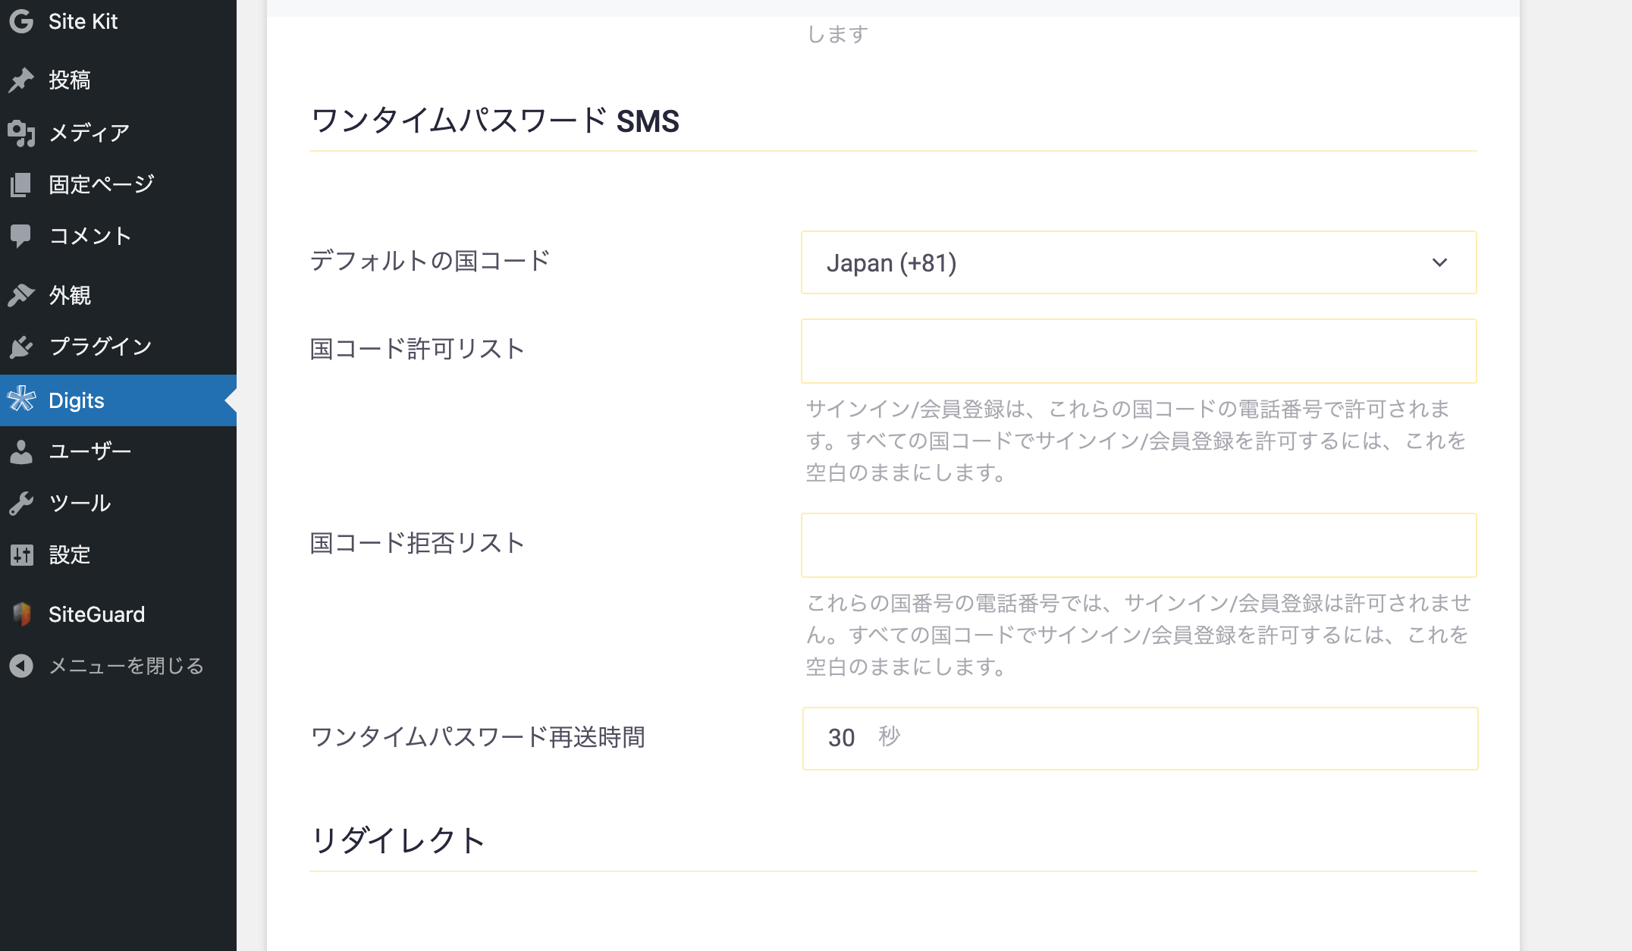1632x951 pixels.
Task: Click the SiteGuard shield icon
Action: 21,614
